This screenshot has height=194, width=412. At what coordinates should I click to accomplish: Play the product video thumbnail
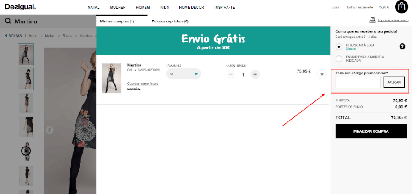click(x=26, y=151)
